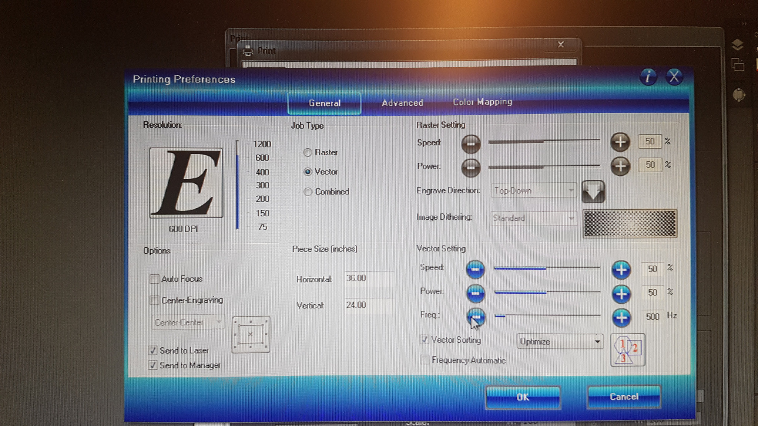Click the resolution DPI vertical slider

pyautogui.click(x=237, y=185)
